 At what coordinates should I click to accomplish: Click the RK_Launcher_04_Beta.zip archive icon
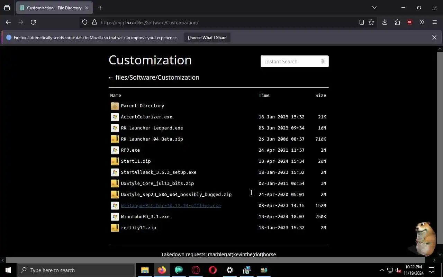pos(115,139)
